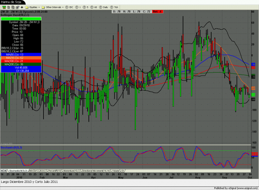Image resolution: width=259 pixels, height=190 pixels.
Task: Click the High -56 row
Action: (21, 38)
